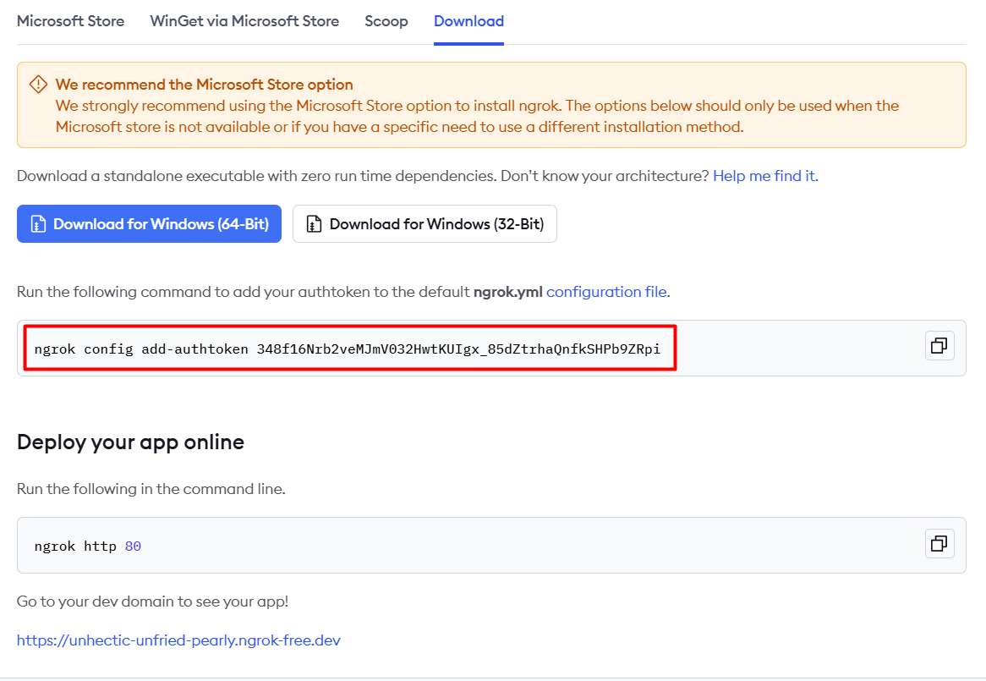Click the archive icon on the 64-Bit button

point(38,224)
